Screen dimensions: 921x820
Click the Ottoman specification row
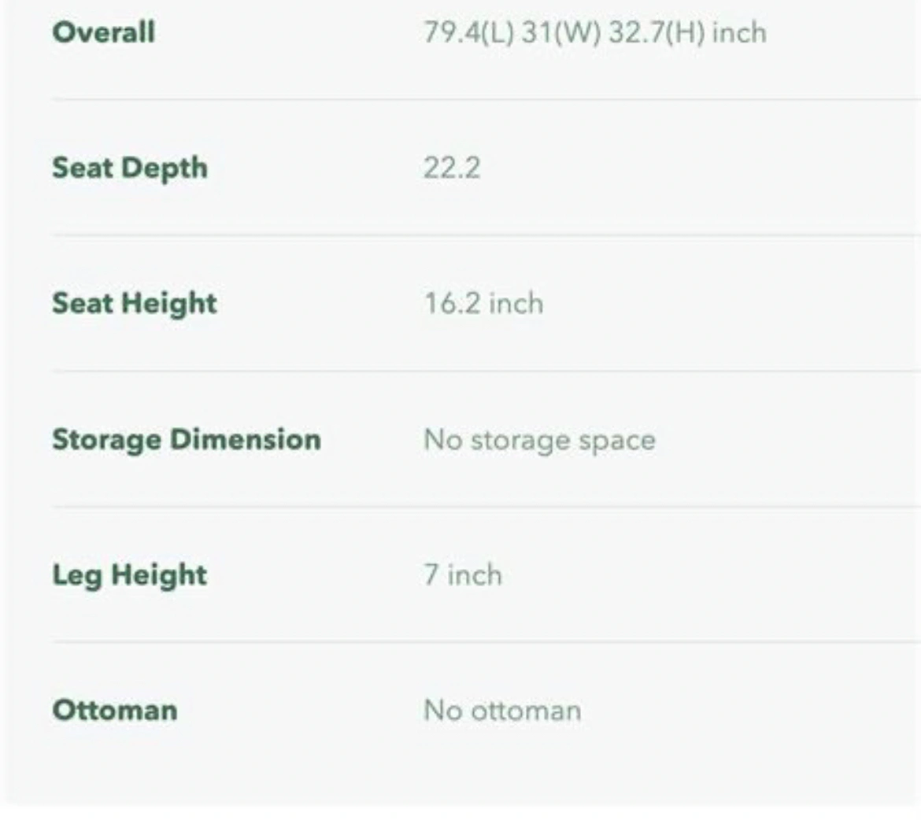pyautogui.click(x=486, y=711)
